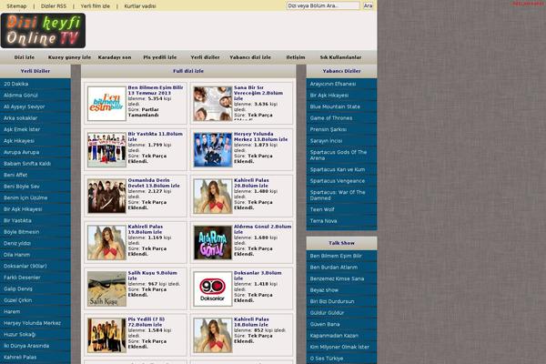Select the Sık Kullanılanlar menu item
Screen dimensions: 546x364
coord(340,57)
